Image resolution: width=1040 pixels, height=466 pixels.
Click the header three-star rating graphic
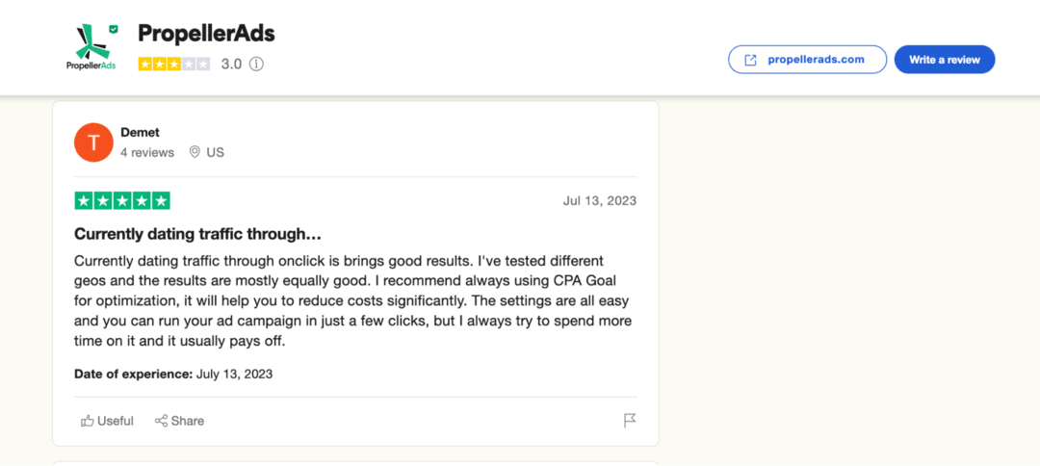[x=173, y=65]
